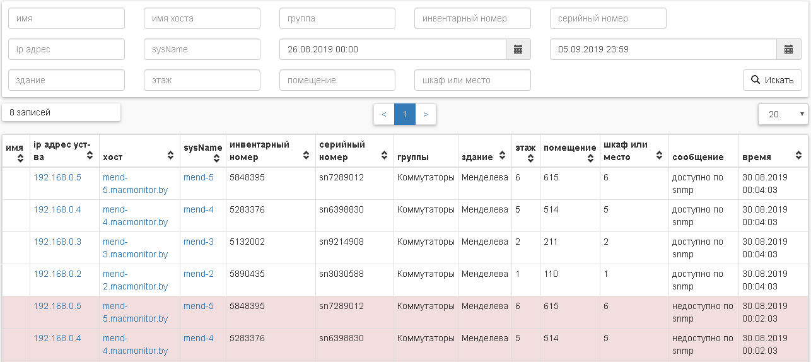Image resolution: width=811 pixels, height=362 pixels.
Task: Sort table by ip адрес уст-ва column
Action: [90, 155]
